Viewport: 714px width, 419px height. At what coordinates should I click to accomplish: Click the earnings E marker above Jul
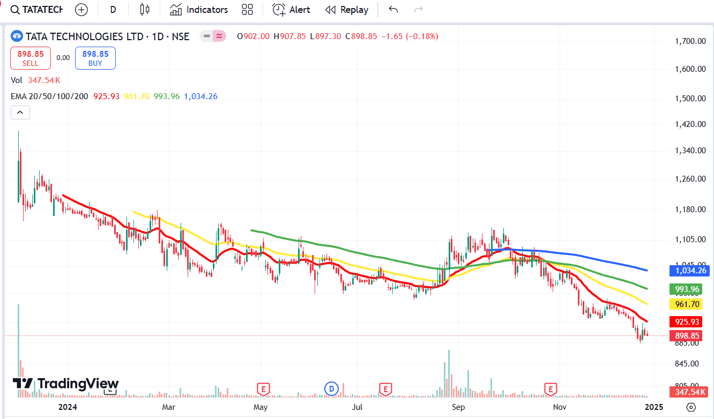click(385, 388)
